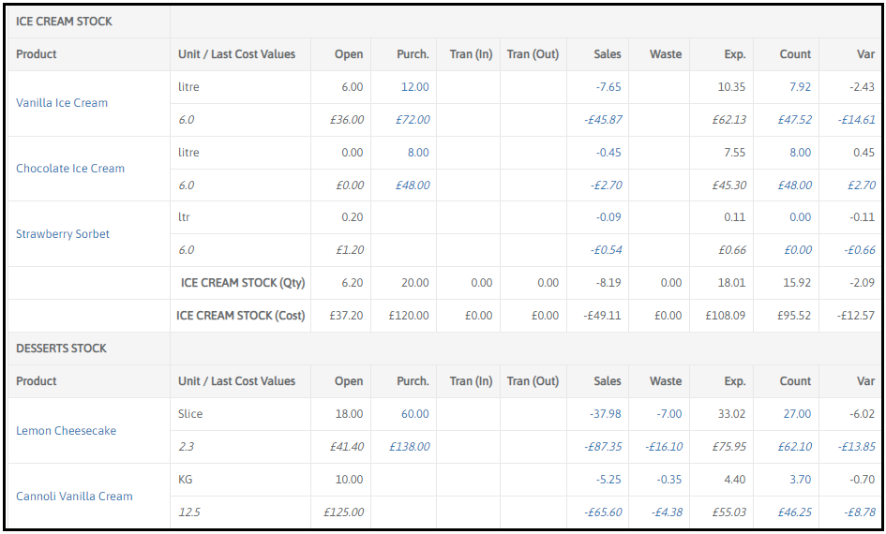Open the Vanilla Ice Cream product link
886x534 pixels.
(62, 103)
